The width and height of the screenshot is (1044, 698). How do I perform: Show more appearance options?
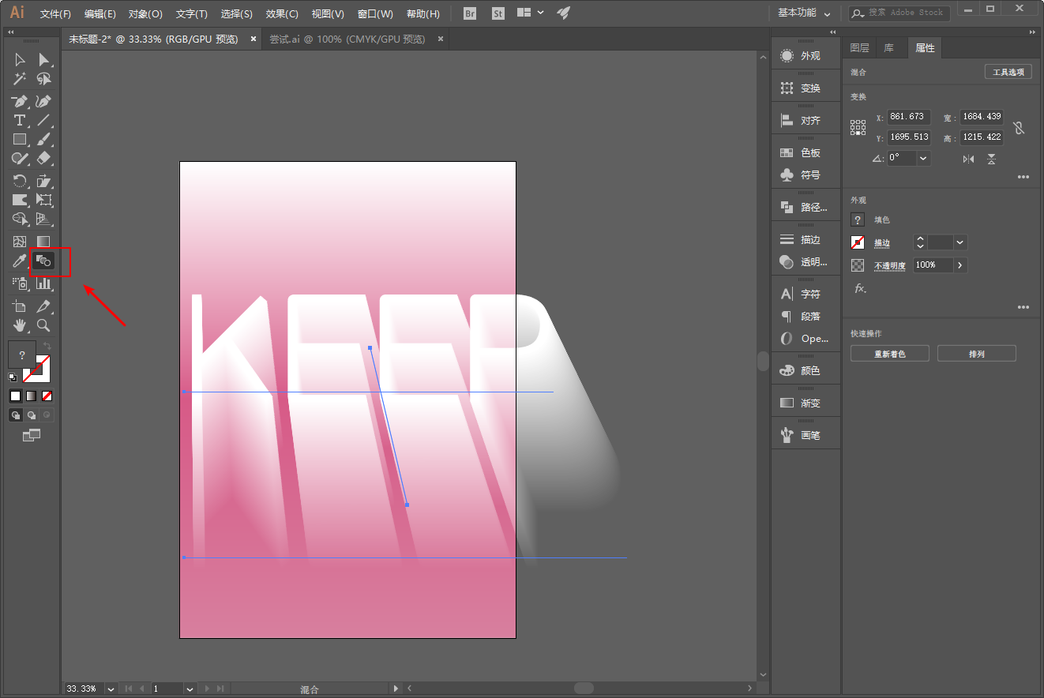point(1023,307)
